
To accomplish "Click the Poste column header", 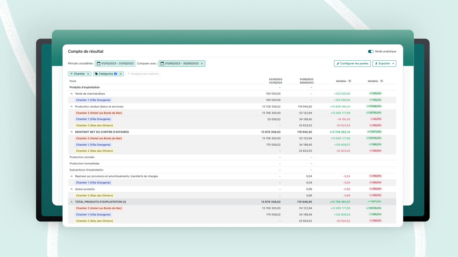I will point(73,81).
